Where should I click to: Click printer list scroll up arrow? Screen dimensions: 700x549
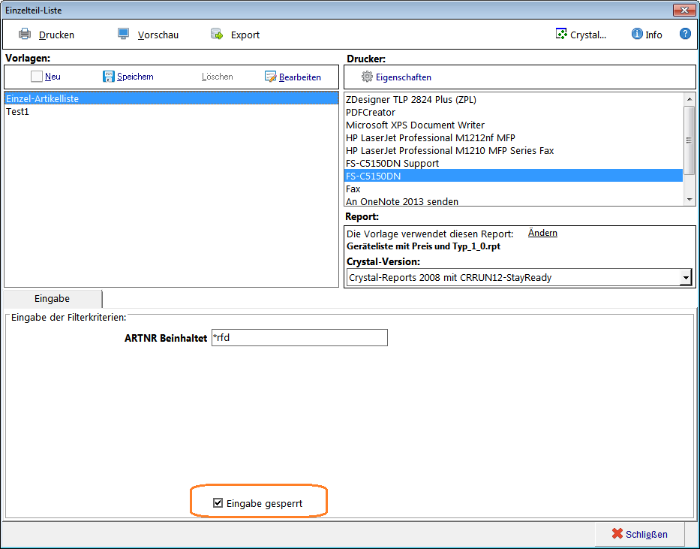689,98
